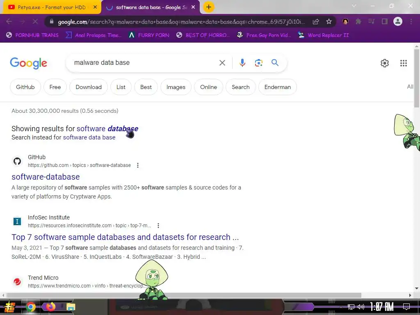Toggle Chrome side panel icon

pos(385,21)
